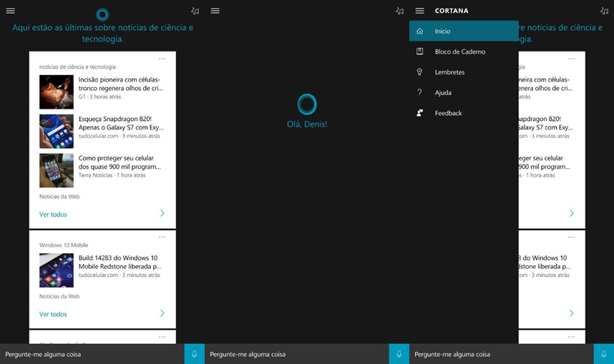The image size is (614, 364).
Task: Expand Windows 10 Mobile chevron in left screen
Action: click(x=162, y=313)
